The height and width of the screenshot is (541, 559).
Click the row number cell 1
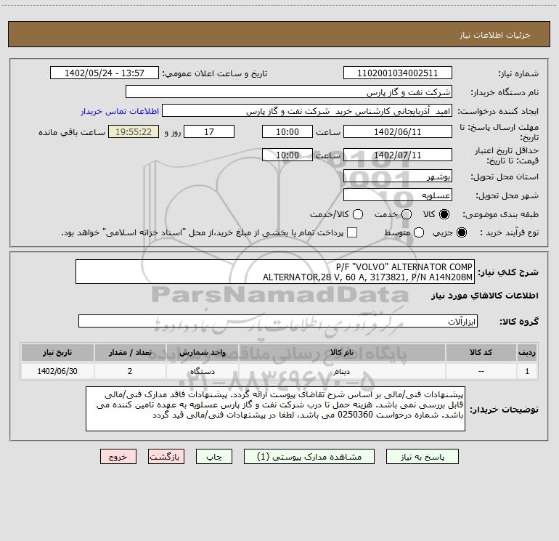(527, 371)
